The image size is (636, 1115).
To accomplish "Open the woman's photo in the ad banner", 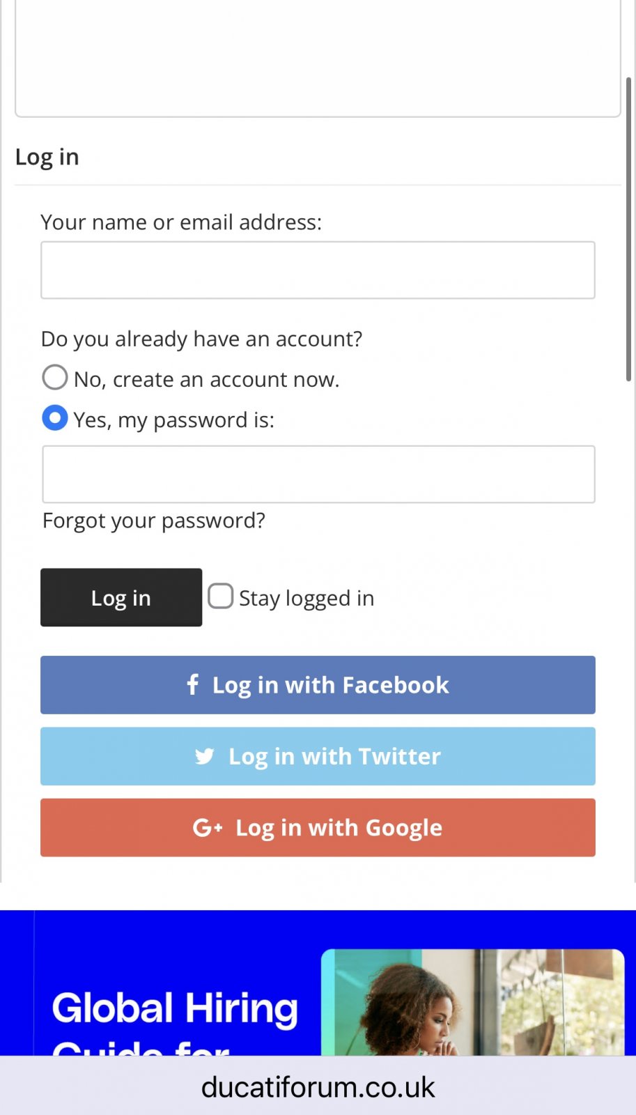I will pyautogui.click(x=472, y=1002).
